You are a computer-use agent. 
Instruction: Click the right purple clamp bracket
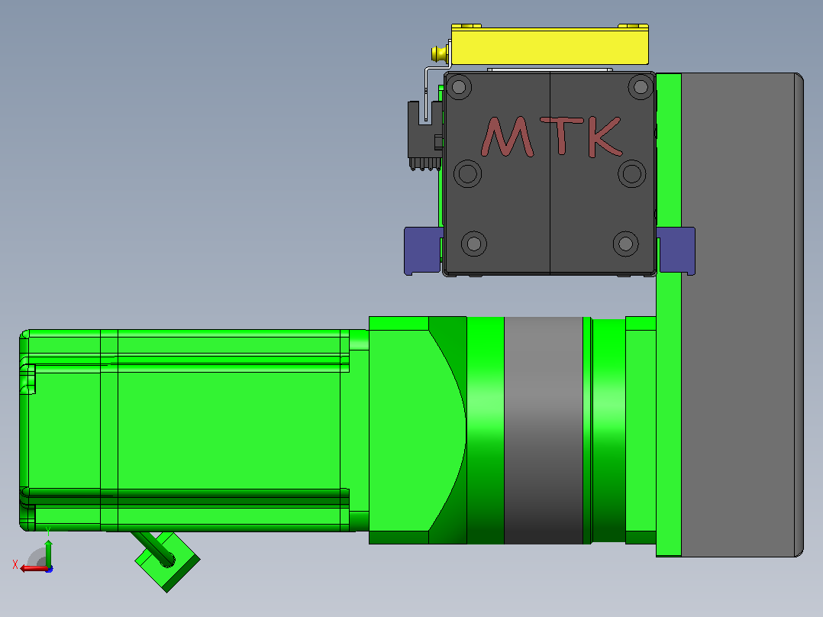coord(676,250)
